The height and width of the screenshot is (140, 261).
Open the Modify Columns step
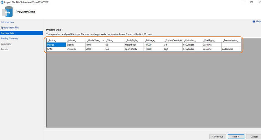(x=10, y=38)
